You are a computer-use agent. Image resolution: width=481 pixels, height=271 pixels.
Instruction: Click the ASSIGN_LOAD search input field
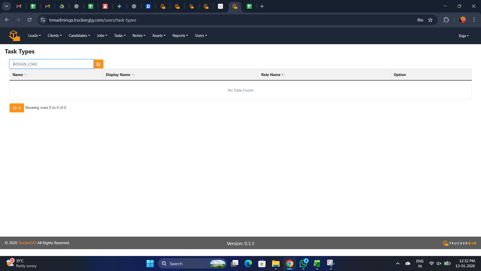coord(52,64)
